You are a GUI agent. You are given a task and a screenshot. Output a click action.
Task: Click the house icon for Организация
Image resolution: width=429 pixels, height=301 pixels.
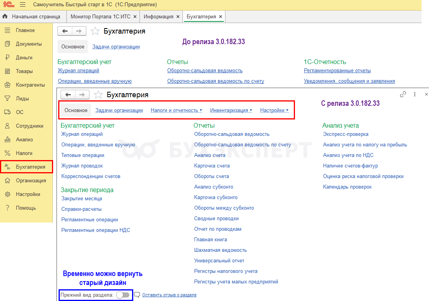click(7, 180)
